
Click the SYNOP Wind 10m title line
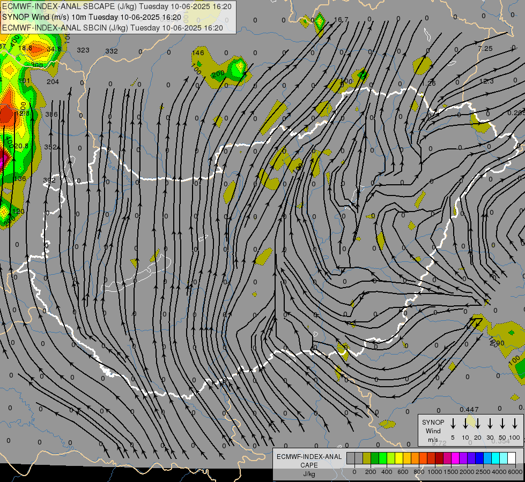pyautogui.click(x=92, y=17)
